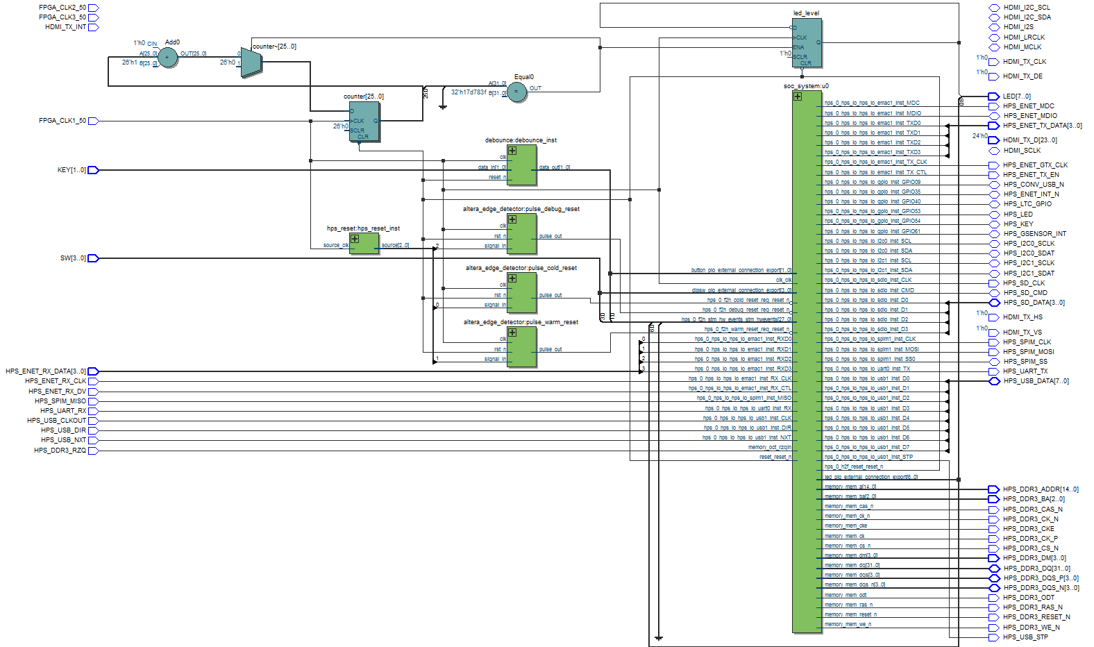Expand the debounce:debounce_inst block
This screenshot has height=647, width=1094.
click(x=512, y=151)
